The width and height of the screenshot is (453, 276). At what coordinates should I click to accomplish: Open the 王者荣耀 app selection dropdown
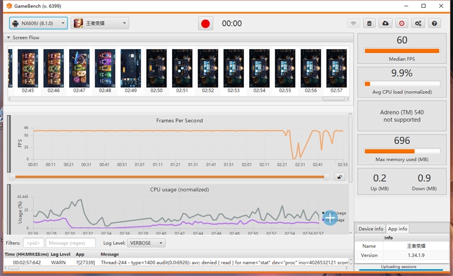(100, 23)
